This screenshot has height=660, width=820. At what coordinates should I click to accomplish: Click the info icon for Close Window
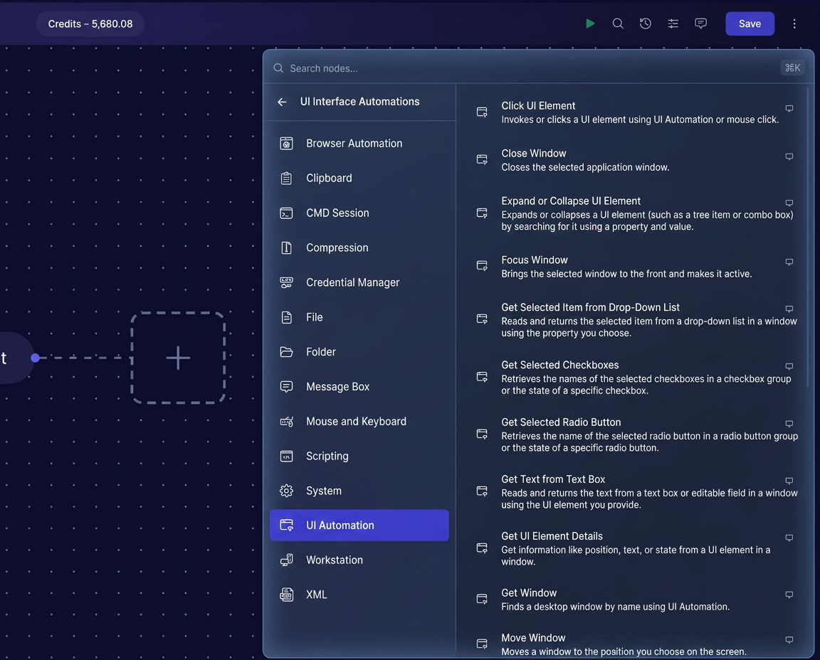pyautogui.click(x=789, y=156)
